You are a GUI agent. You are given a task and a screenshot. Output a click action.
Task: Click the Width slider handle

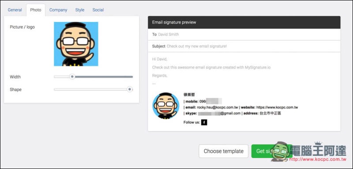72,77
